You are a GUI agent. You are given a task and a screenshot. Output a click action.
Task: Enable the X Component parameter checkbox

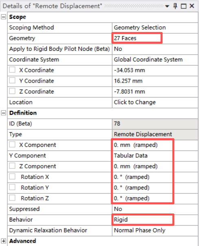pyautogui.click(x=12, y=145)
